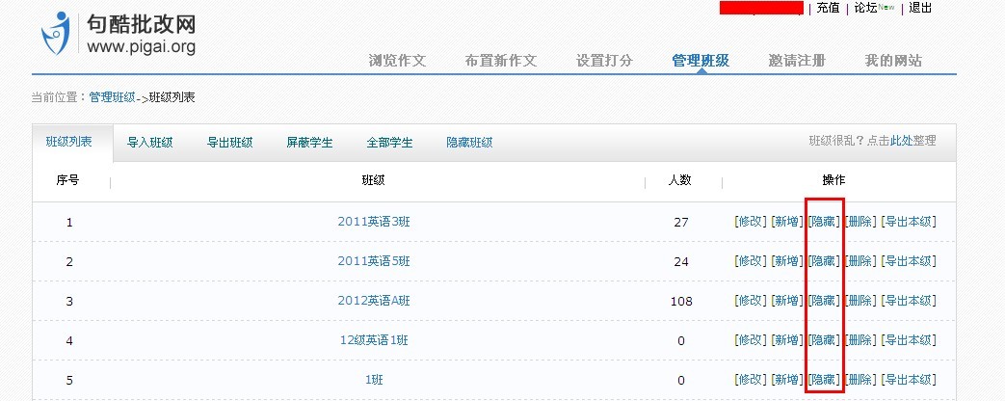
Task: Click the 人数 column header
Action: click(x=680, y=181)
